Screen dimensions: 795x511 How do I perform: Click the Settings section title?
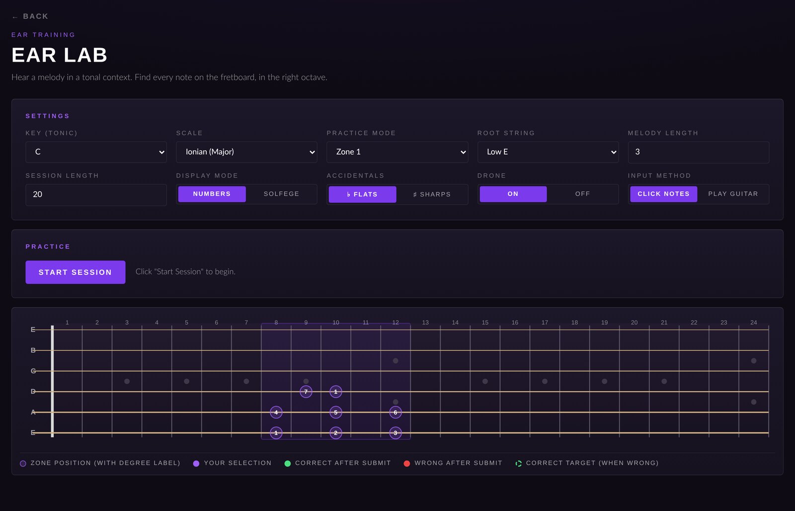pyautogui.click(x=48, y=116)
